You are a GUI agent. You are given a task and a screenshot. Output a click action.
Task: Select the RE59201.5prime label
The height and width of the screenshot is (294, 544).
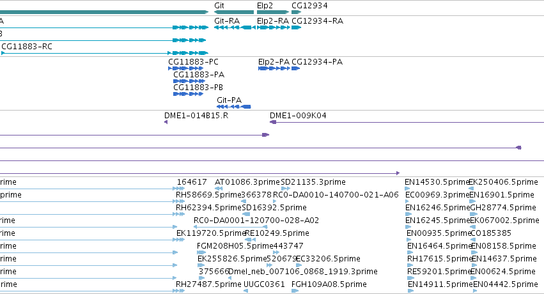[x=439, y=272]
